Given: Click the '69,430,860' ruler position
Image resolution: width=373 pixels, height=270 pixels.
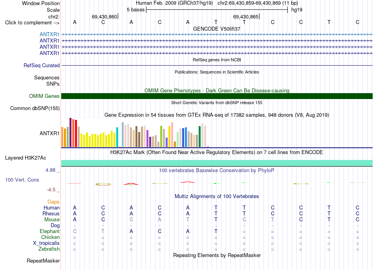Looking at the screenshot, I should 104,17.
